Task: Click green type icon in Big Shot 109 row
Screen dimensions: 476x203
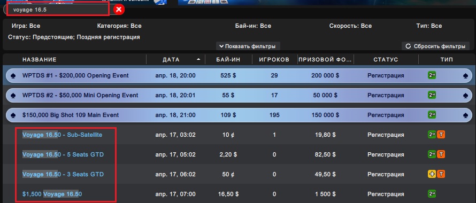Action: click(x=432, y=115)
